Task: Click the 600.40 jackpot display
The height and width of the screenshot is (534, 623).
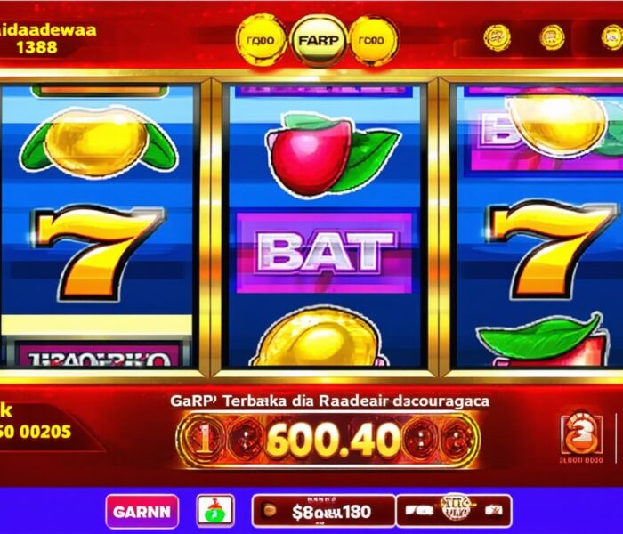Action: 328,441
